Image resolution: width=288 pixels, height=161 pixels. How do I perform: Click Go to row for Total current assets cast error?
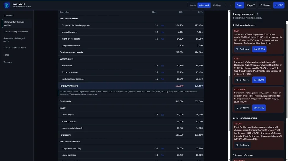242,49
